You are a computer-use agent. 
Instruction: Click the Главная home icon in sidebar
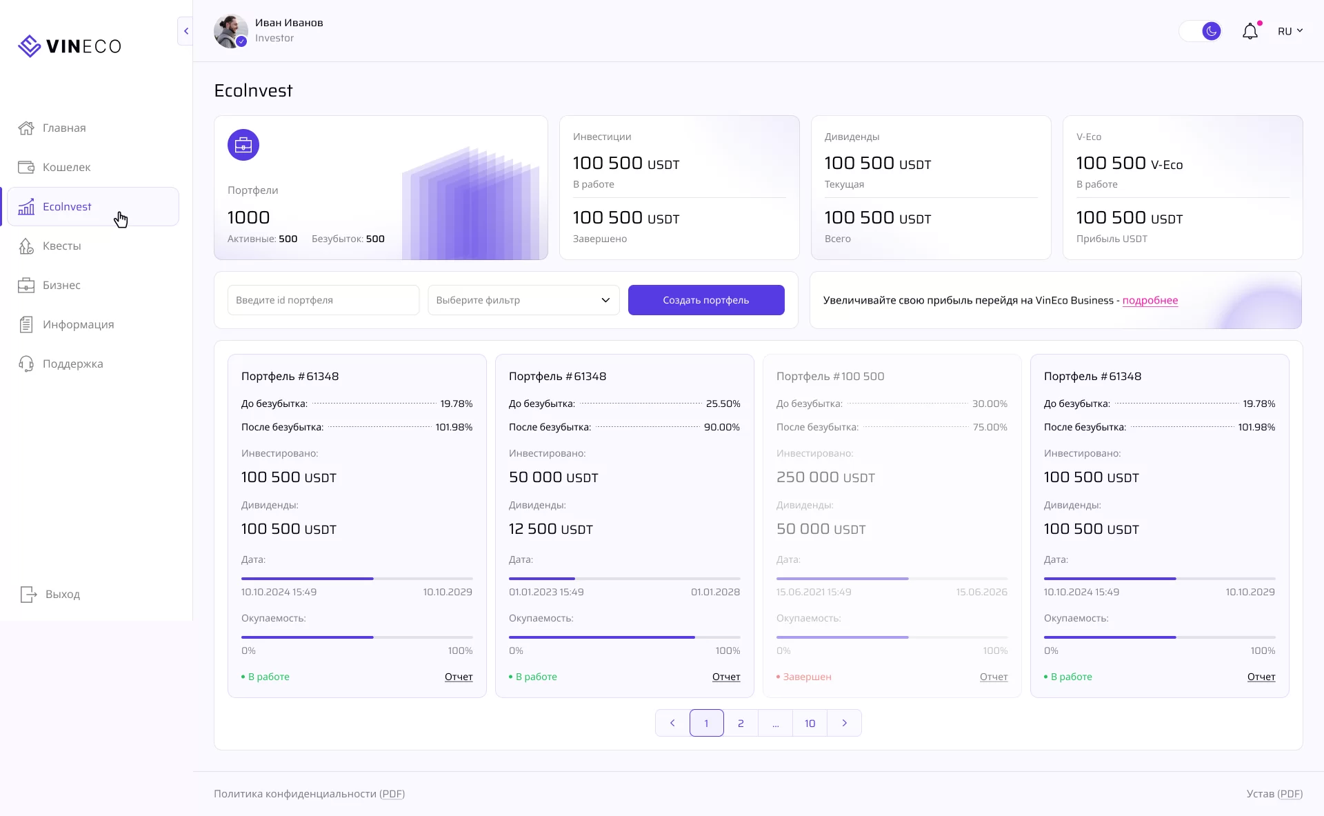[26, 128]
